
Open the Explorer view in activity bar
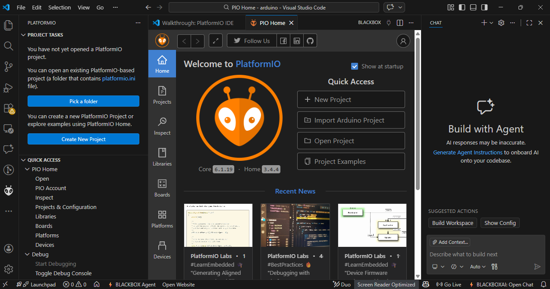click(x=9, y=25)
